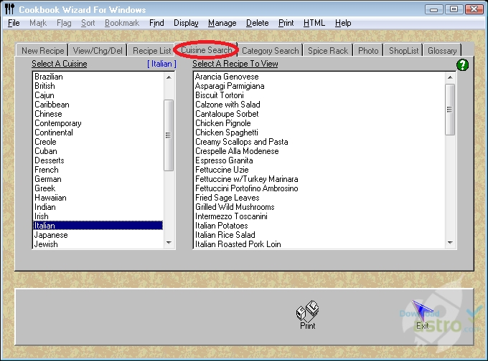
Task: Select Contemporary cuisine
Action: click(x=98, y=123)
